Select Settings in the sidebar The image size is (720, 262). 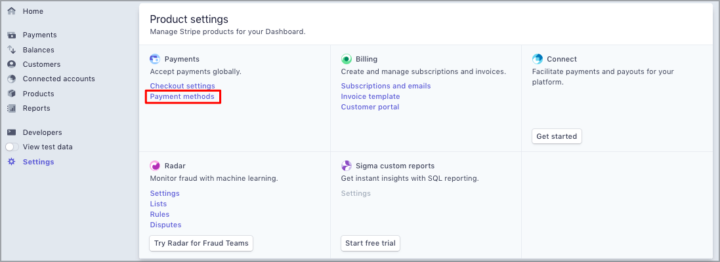[x=39, y=162]
